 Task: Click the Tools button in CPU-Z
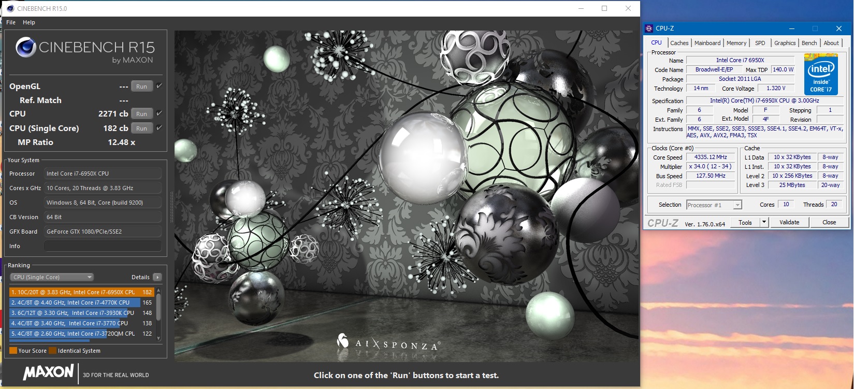click(745, 222)
